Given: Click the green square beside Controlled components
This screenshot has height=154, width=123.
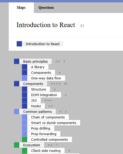Looking at the screenshot, I should click(25, 139).
